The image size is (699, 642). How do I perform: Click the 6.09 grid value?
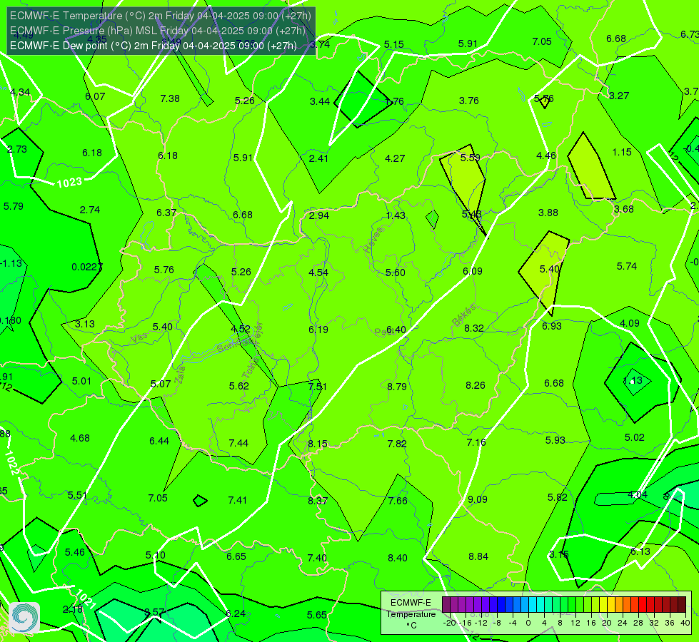click(x=473, y=271)
